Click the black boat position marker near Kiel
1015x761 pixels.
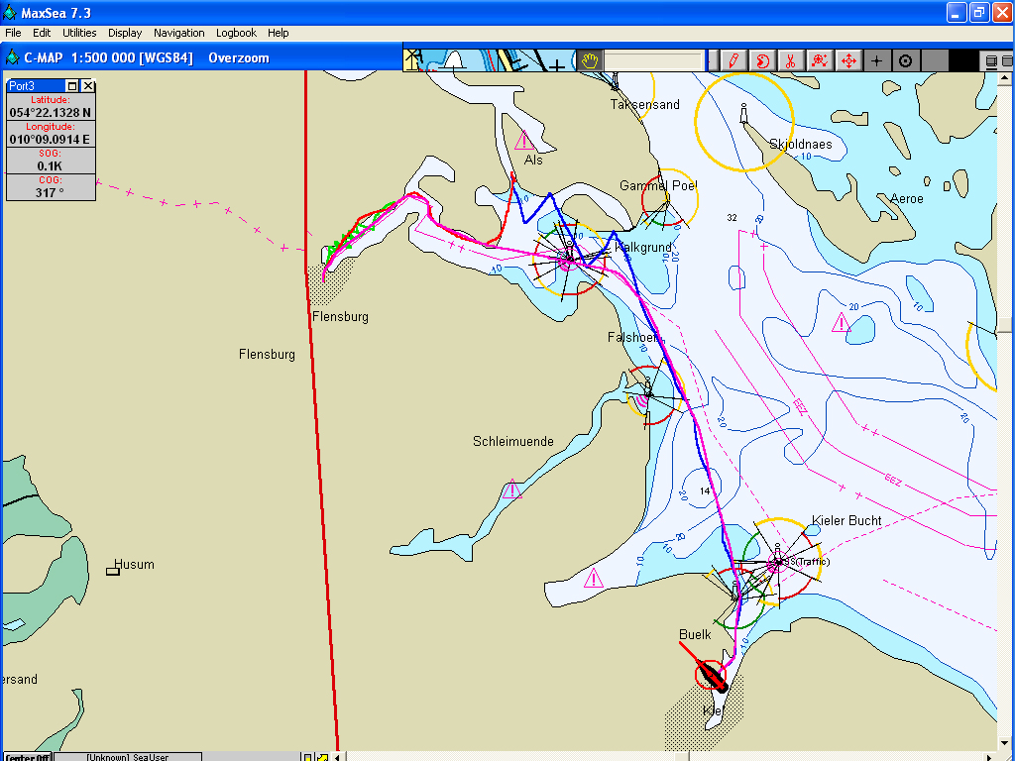click(713, 675)
